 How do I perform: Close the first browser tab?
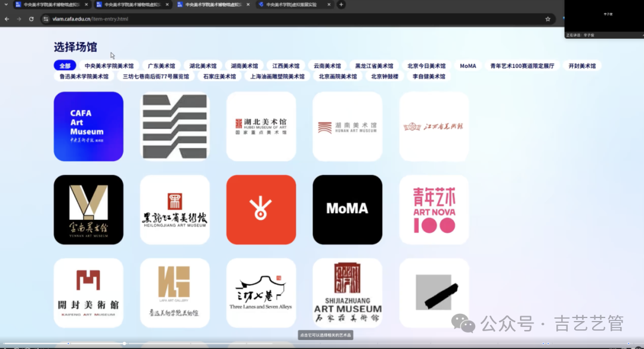[86, 5]
